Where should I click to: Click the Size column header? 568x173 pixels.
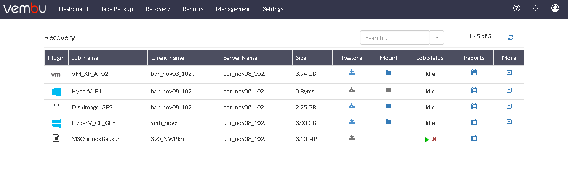click(x=312, y=58)
